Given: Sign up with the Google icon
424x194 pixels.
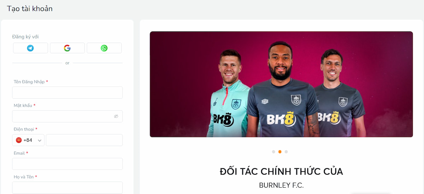Looking at the screenshot, I should coord(67,48).
